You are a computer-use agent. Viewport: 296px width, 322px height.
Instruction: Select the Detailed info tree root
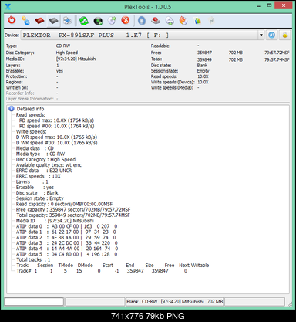(x=30, y=109)
